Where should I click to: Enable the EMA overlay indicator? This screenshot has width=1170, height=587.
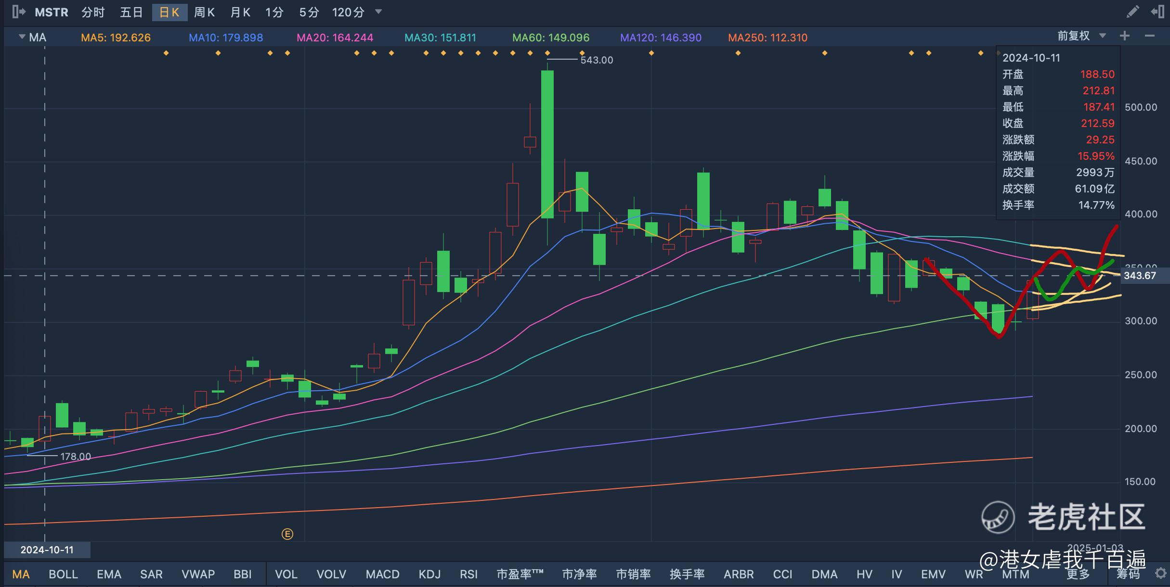(109, 574)
